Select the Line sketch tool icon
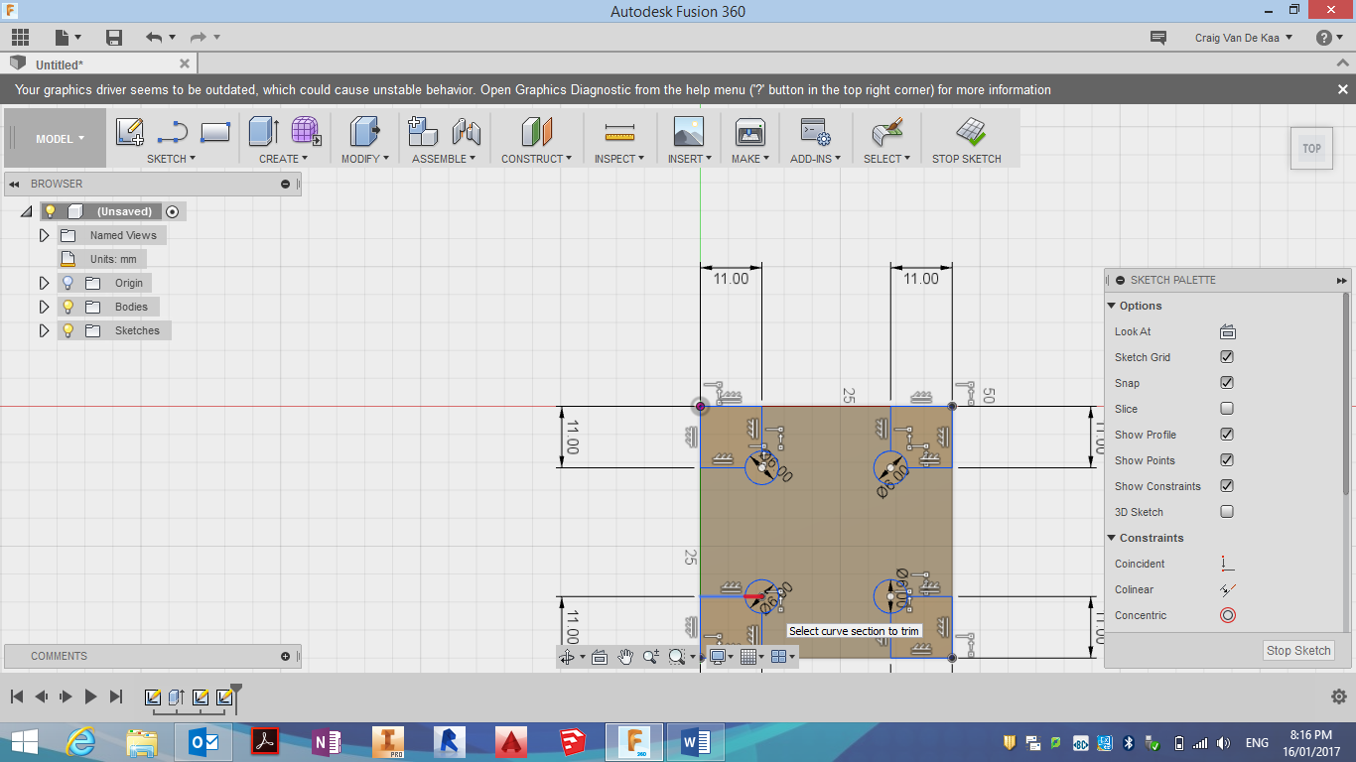Image resolution: width=1356 pixels, height=762 pixels. [x=173, y=131]
